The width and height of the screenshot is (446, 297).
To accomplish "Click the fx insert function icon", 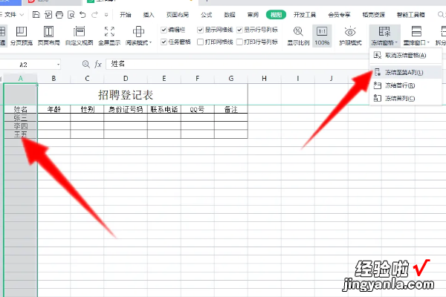I will pos(98,65).
